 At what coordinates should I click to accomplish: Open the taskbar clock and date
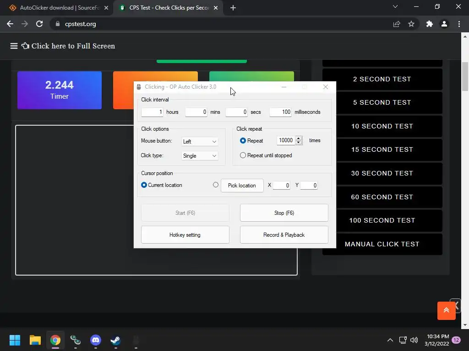coord(436,340)
